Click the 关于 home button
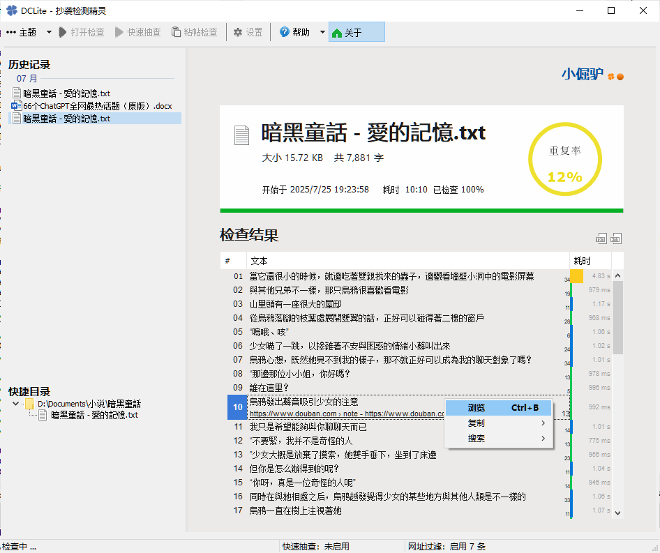The height and width of the screenshot is (553, 660). click(357, 32)
